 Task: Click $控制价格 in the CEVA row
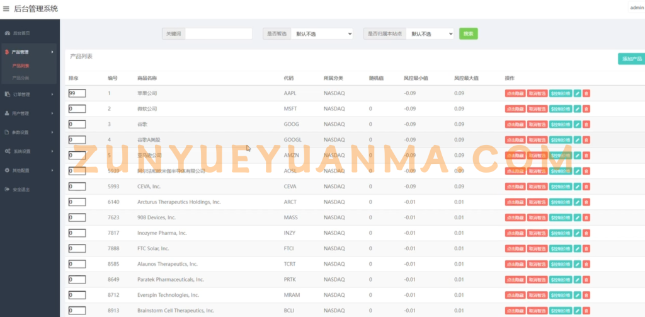[x=561, y=187]
